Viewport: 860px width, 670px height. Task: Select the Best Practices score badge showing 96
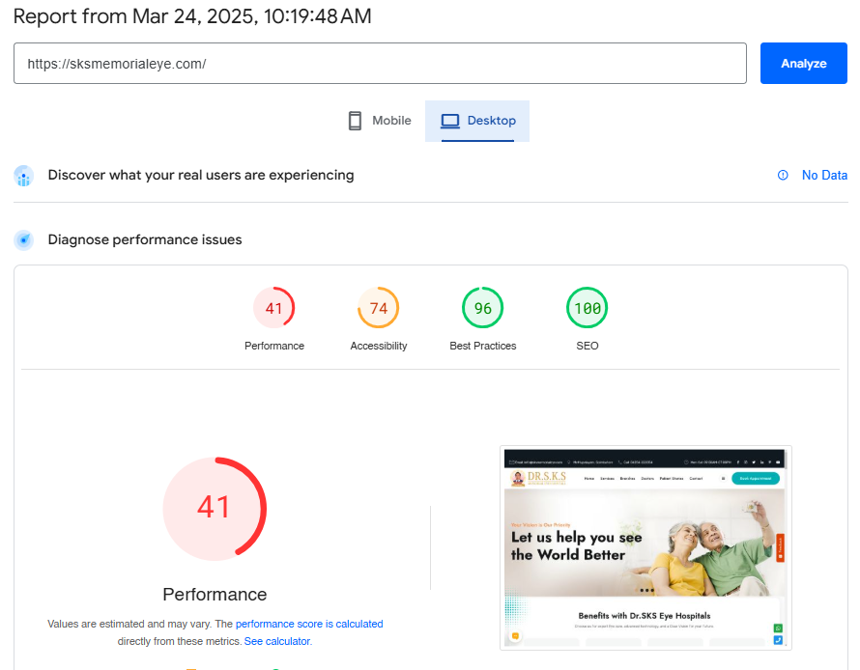[483, 307]
